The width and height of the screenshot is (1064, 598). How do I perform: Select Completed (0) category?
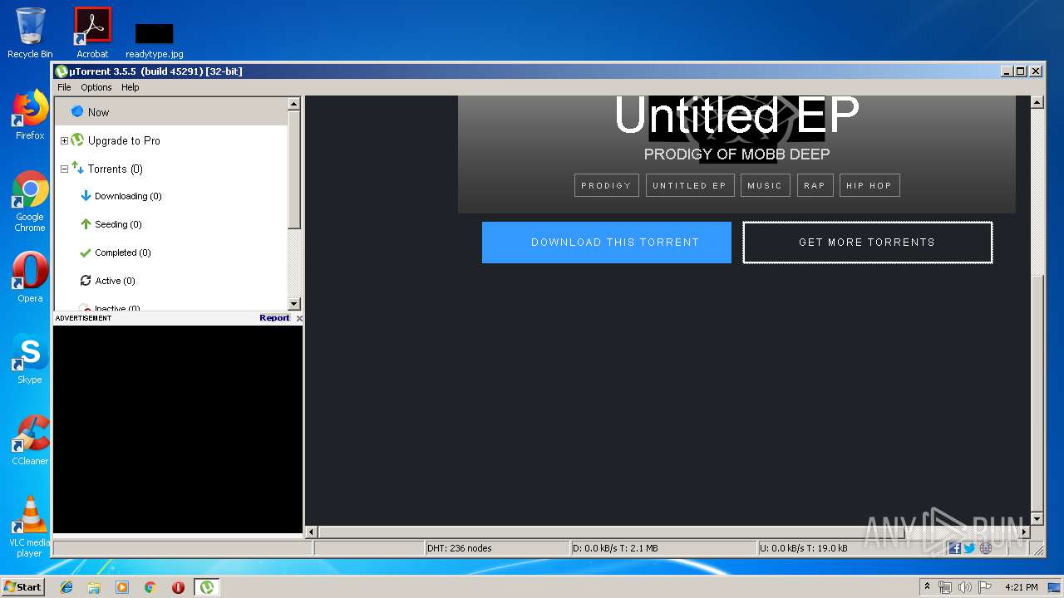click(x=123, y=252)
